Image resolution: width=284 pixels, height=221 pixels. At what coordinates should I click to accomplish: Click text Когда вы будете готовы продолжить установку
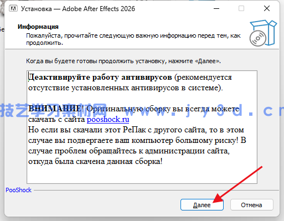(96, 61)
